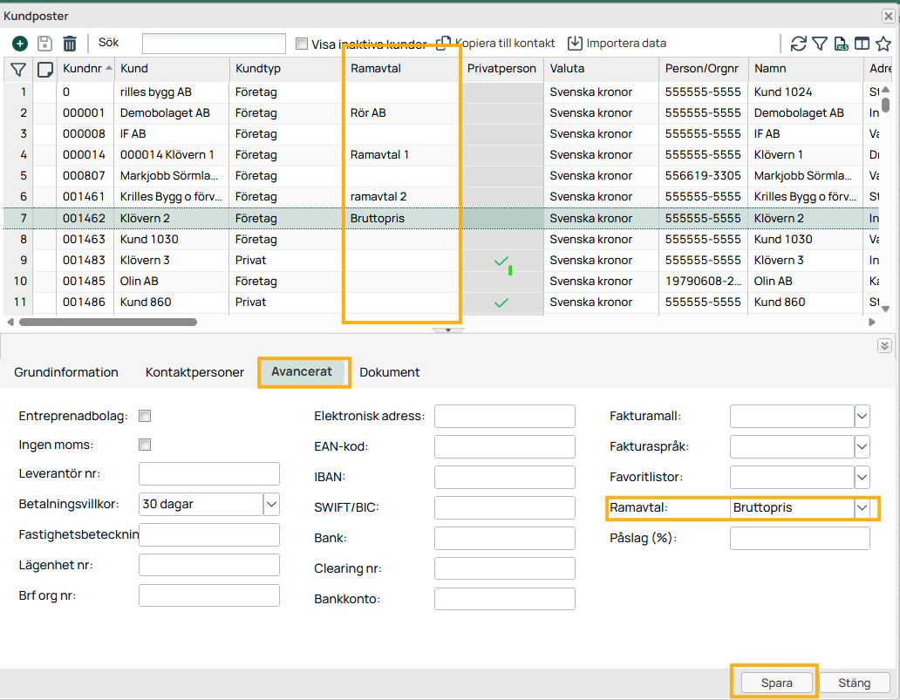Select the Avancerat tab
This screenshot has height=700, width=900.
coord(302,372)
